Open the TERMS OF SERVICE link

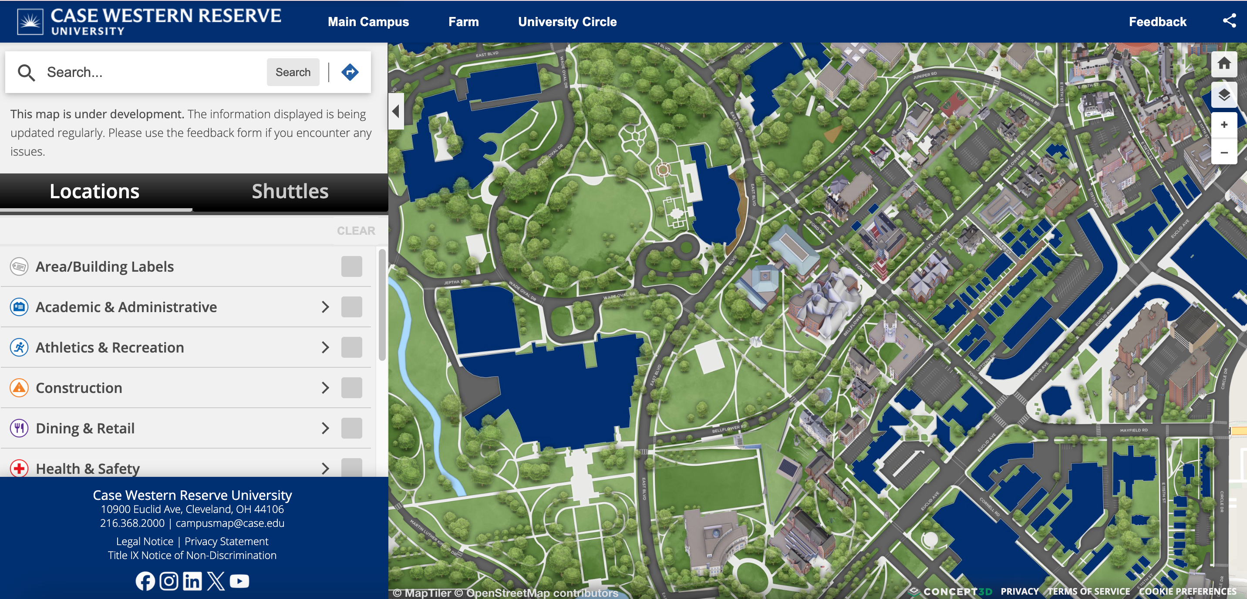(x=1089, y=591)
